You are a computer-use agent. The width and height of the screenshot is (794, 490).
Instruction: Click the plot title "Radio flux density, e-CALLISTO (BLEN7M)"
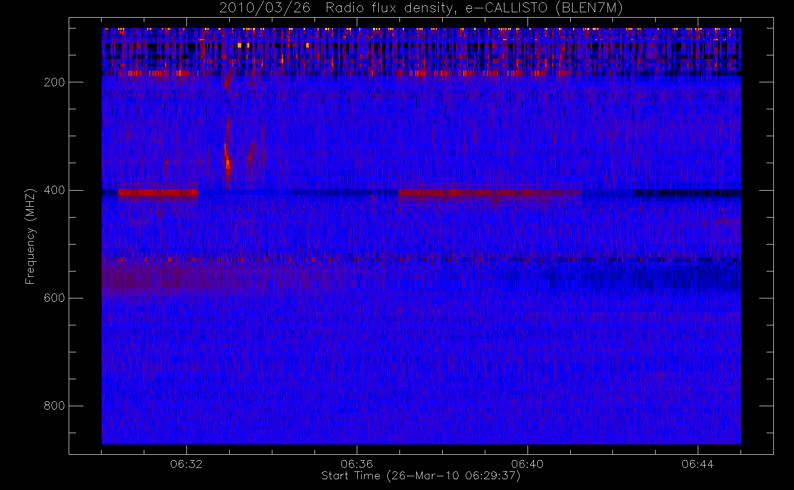[x=474, y=8]
